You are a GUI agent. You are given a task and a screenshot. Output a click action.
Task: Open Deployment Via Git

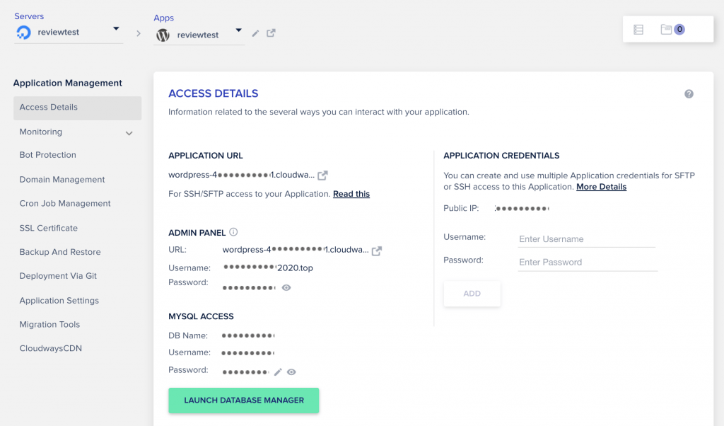58,276
